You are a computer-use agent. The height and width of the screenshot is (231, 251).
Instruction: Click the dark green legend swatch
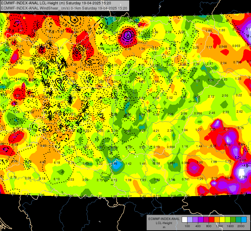click(x=233, y=220)
